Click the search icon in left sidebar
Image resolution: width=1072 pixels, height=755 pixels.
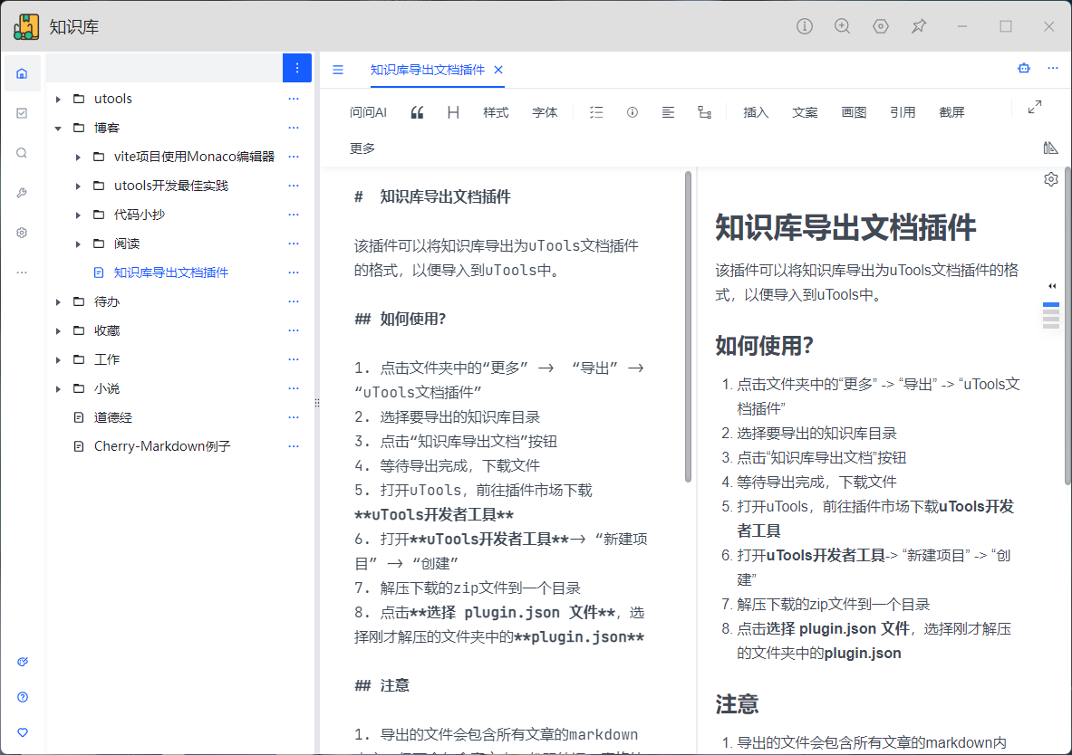click(22, 153)
